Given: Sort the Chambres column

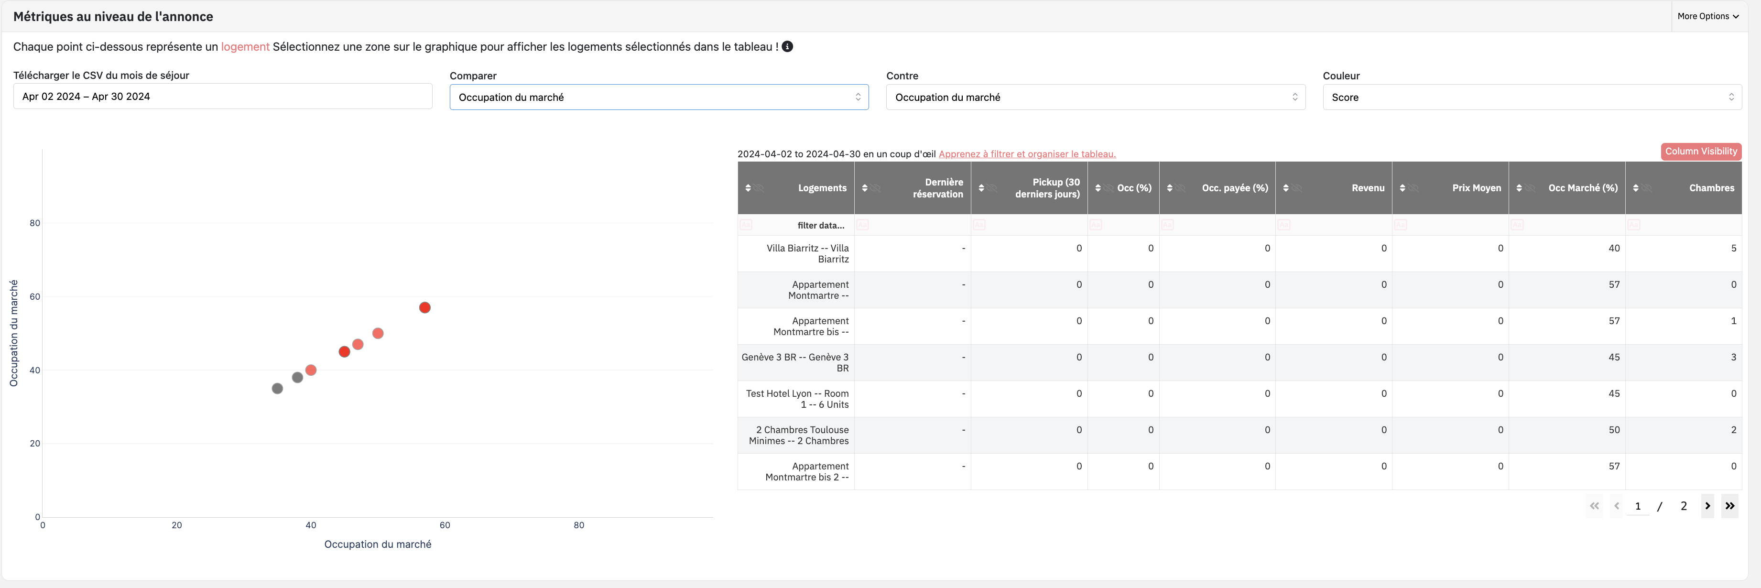Looking at the screenshot, I should tap(1636, 188).
